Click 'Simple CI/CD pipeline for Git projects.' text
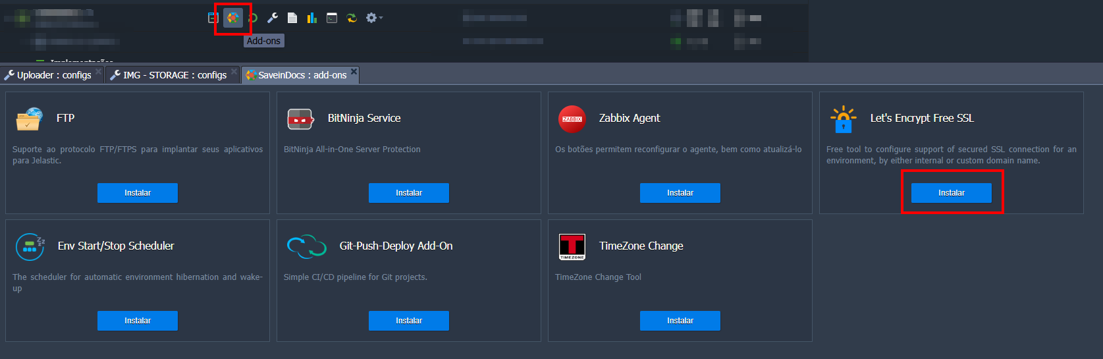The height and width of the screenshot is (359, 1103). [356, 277]
